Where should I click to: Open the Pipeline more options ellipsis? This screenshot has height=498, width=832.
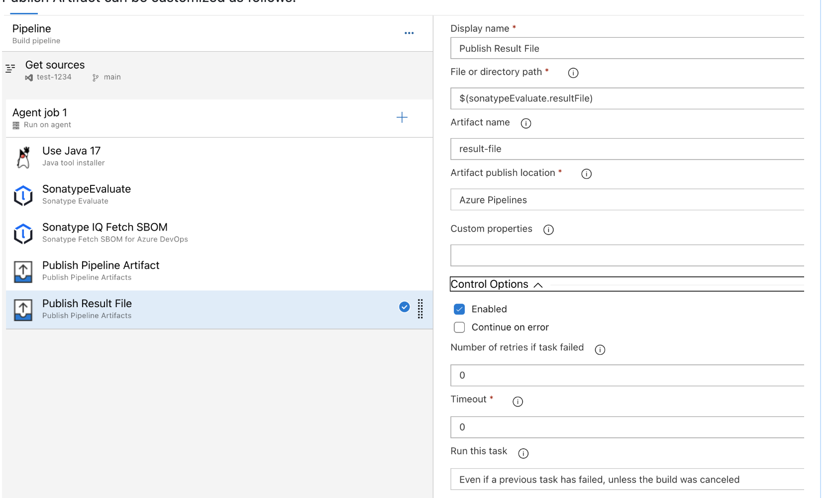click(409, 33)
